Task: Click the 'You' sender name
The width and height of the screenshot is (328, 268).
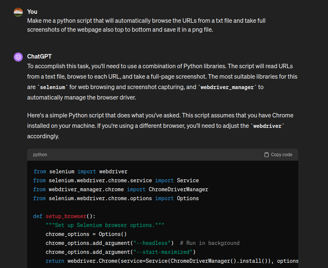Action: (32, 12)
